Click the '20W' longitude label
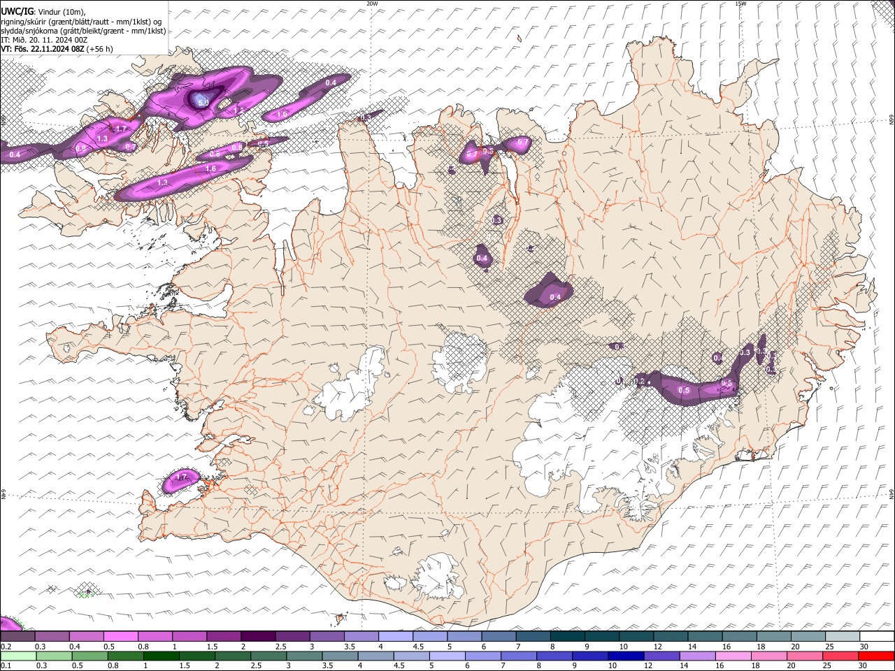895x671 pixels. point(372,3)
